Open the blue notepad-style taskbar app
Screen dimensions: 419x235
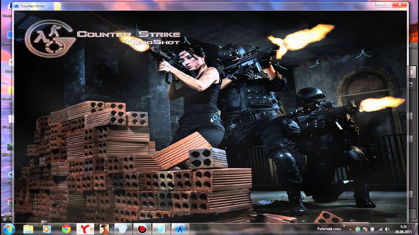[161, 229]
